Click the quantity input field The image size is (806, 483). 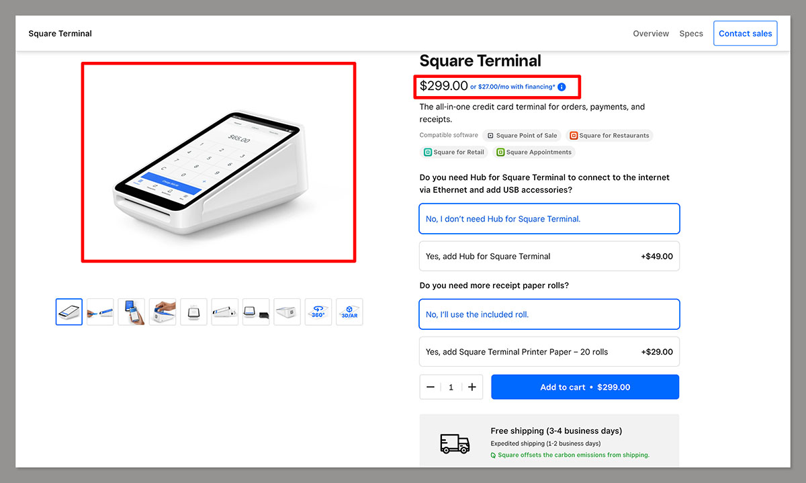point(451,387)
